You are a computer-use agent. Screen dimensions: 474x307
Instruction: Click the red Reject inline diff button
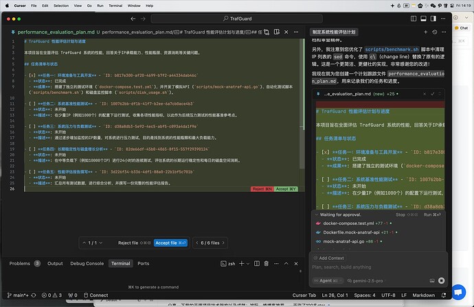tap(262, 189)
